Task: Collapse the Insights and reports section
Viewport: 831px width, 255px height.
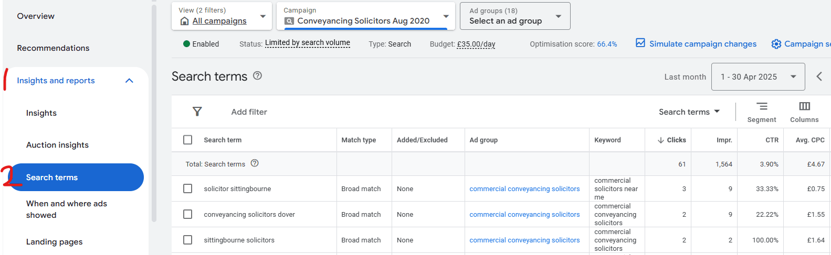Action: coord(130,81)
